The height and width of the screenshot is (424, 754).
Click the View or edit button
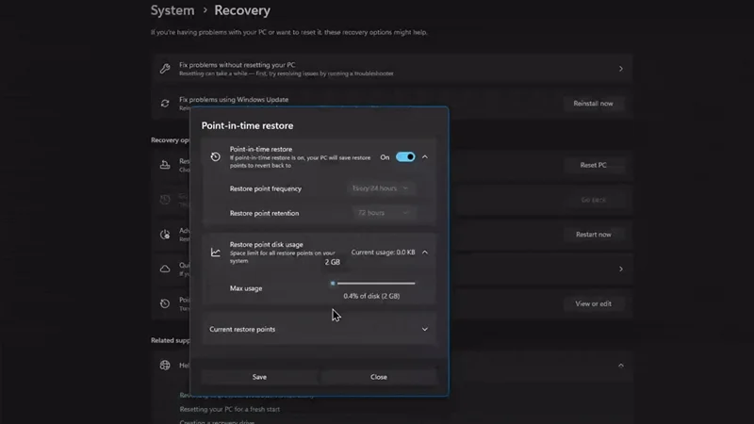pos(594,303)
